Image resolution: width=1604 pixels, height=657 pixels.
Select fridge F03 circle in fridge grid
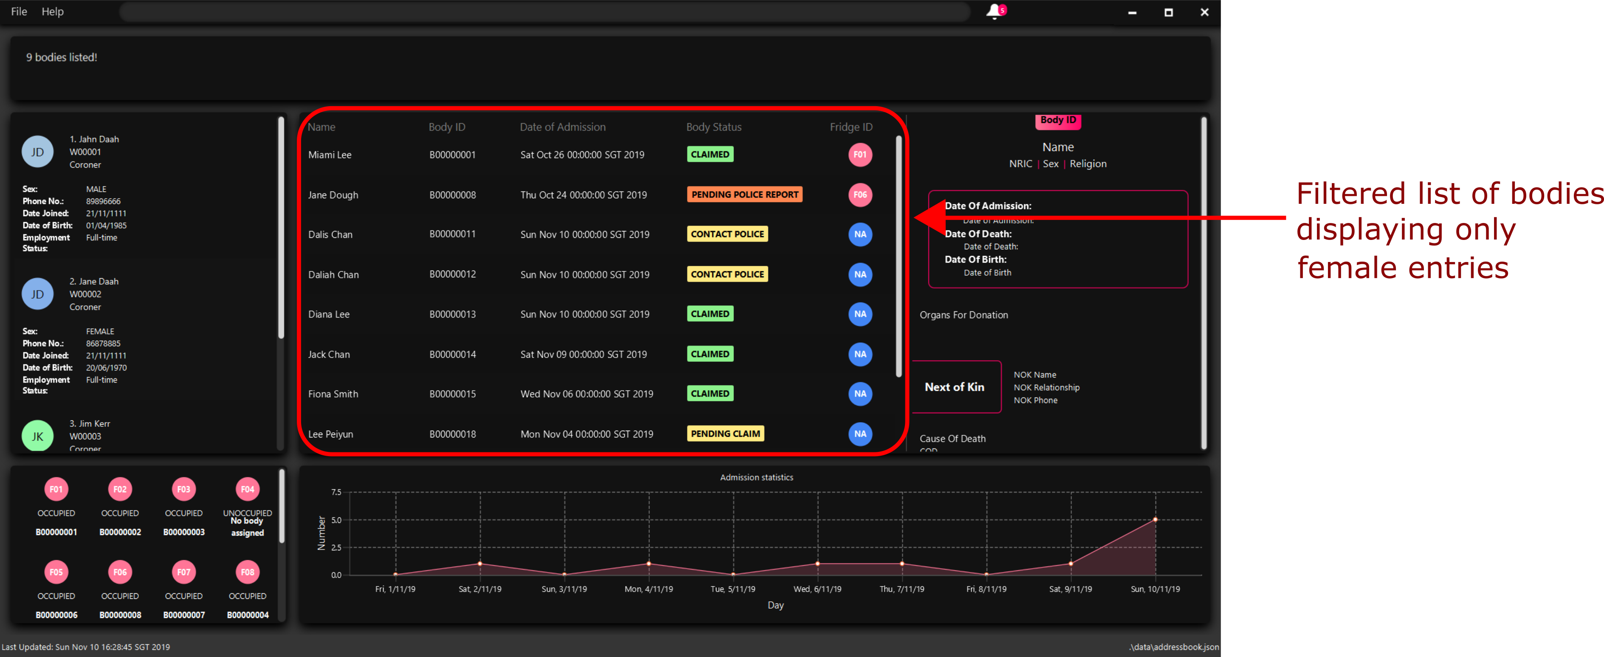pos(184,489)
